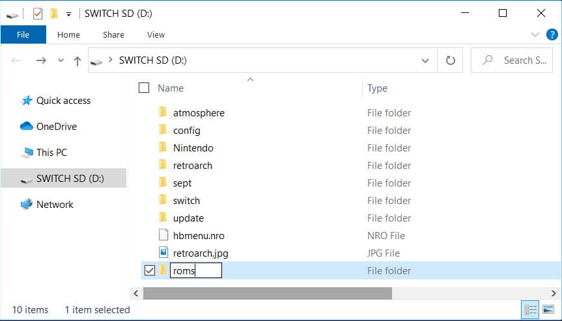The height and width of the screenshot is (321, 562).
Task: Switch to large thumbnails view icon
Action: 548,309
